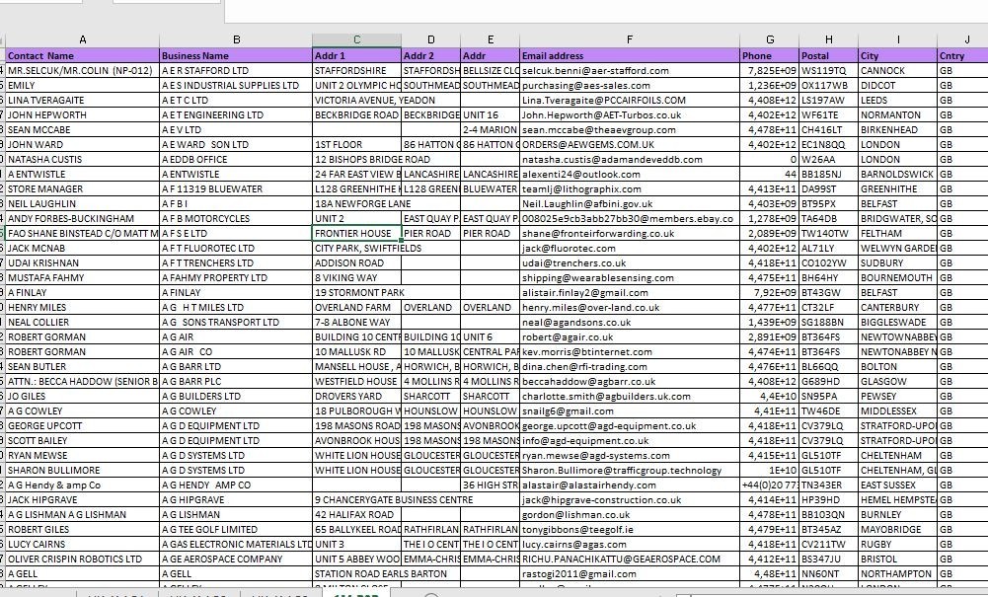Click the 'Phone' header cell
988x597 pixels.
coord(769,55)
